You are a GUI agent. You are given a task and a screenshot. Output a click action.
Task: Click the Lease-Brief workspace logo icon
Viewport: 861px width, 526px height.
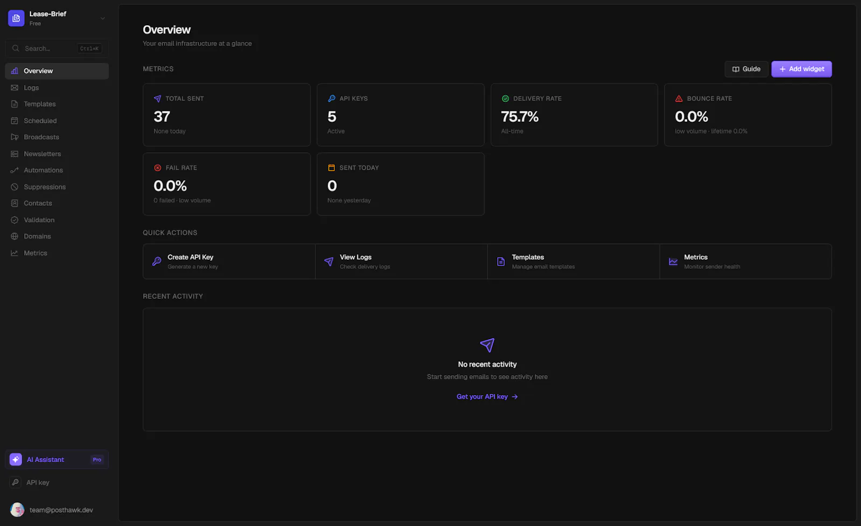point(16,18)
